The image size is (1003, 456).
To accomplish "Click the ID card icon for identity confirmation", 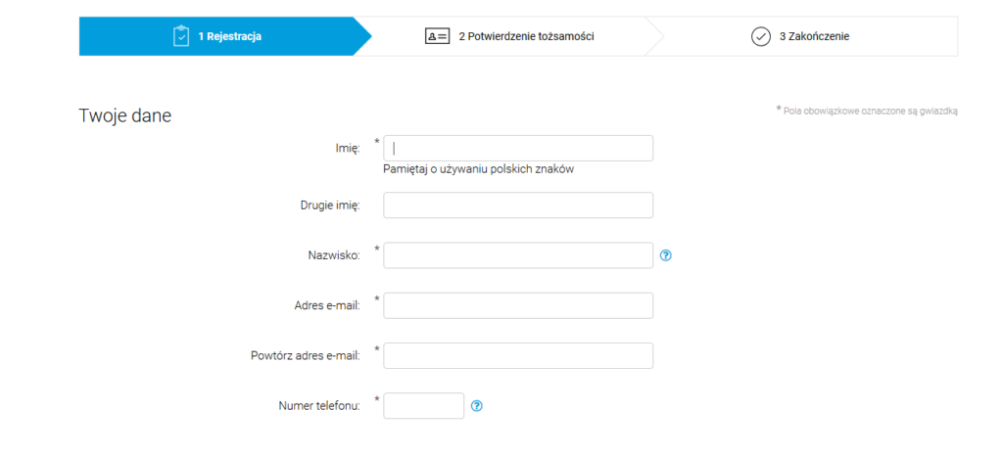I will [438, 36].
